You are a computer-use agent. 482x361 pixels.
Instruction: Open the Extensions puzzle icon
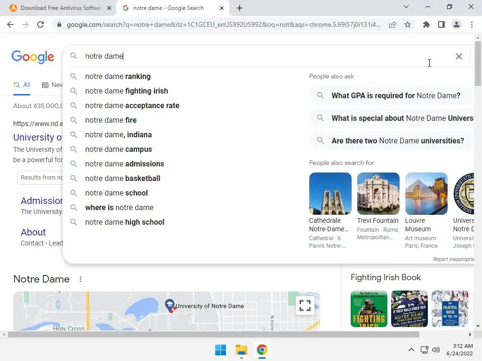click(x=426, y=24)
